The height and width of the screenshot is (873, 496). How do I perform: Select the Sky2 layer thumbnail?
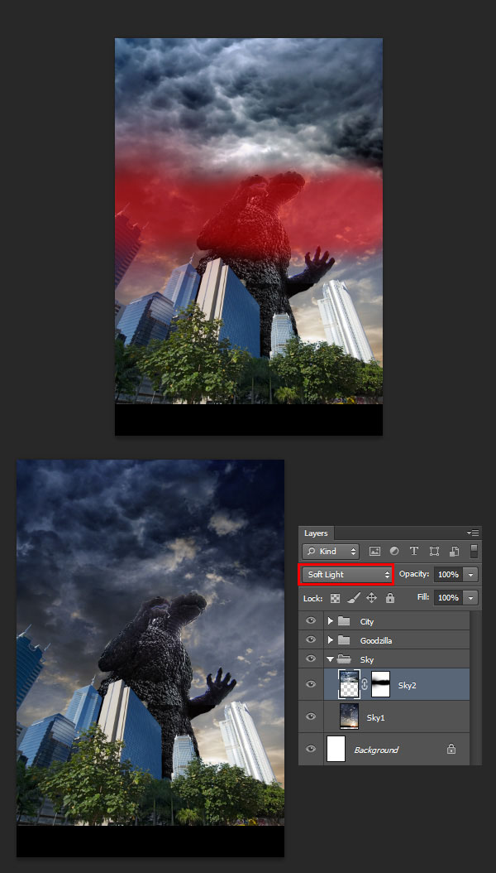click(350, 684)
